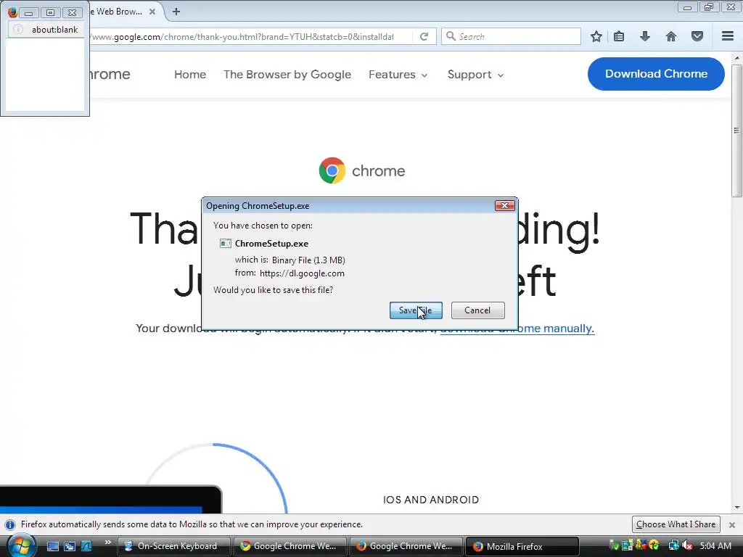The width and height of the screenshot is (743, 557).
Task: Switch to On-Screen Keyboard taskbar item
Action: (x=174, y=546)
